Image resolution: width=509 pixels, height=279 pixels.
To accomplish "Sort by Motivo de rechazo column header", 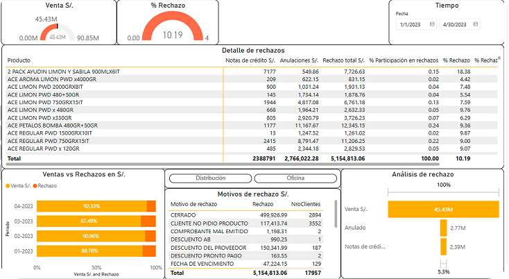I will [193, 204].
